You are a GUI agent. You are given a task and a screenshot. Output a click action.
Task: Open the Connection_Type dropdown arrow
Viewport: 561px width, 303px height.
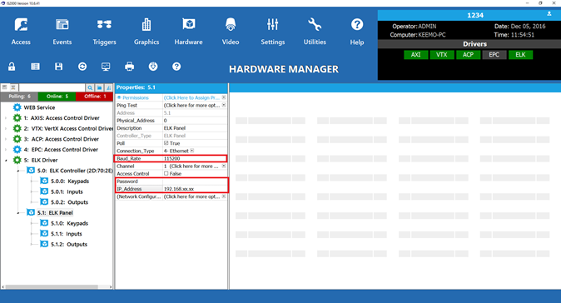tap(192, 151)
